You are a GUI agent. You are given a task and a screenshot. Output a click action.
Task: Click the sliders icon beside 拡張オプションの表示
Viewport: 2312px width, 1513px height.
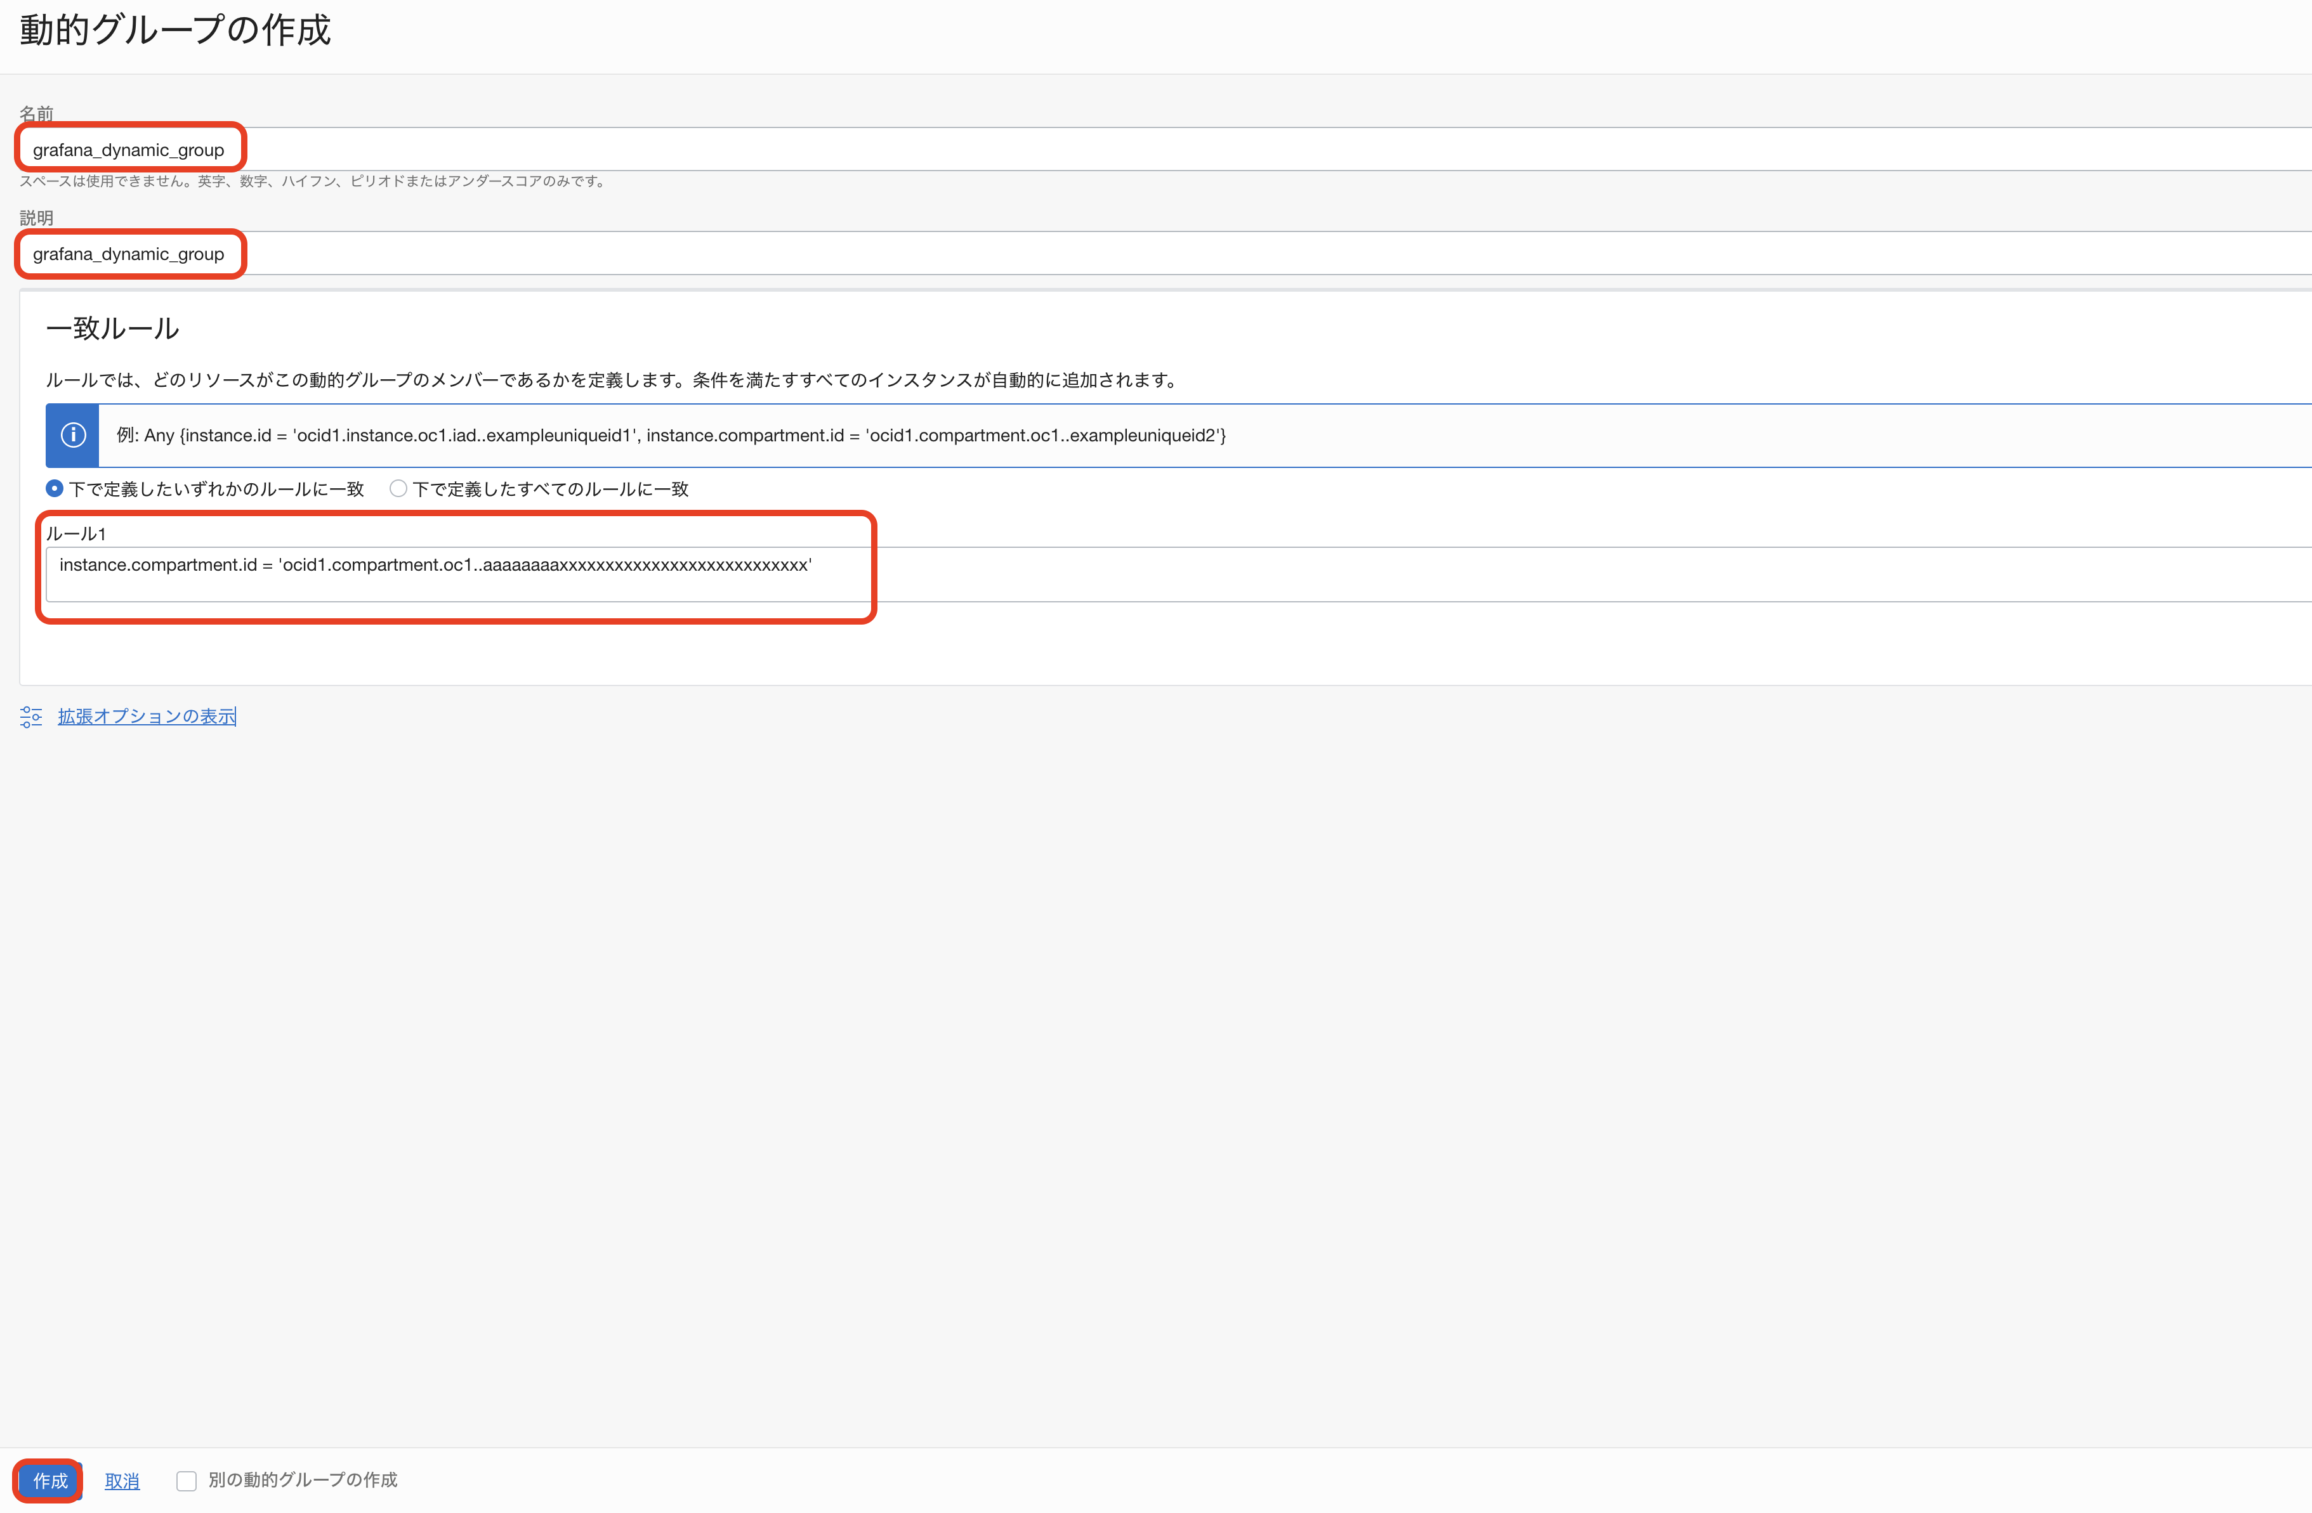pyautogui.click(x=31, y=717)
